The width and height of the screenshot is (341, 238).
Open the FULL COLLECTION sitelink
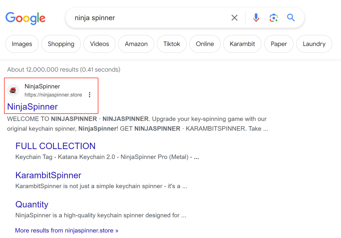[55, 146]
